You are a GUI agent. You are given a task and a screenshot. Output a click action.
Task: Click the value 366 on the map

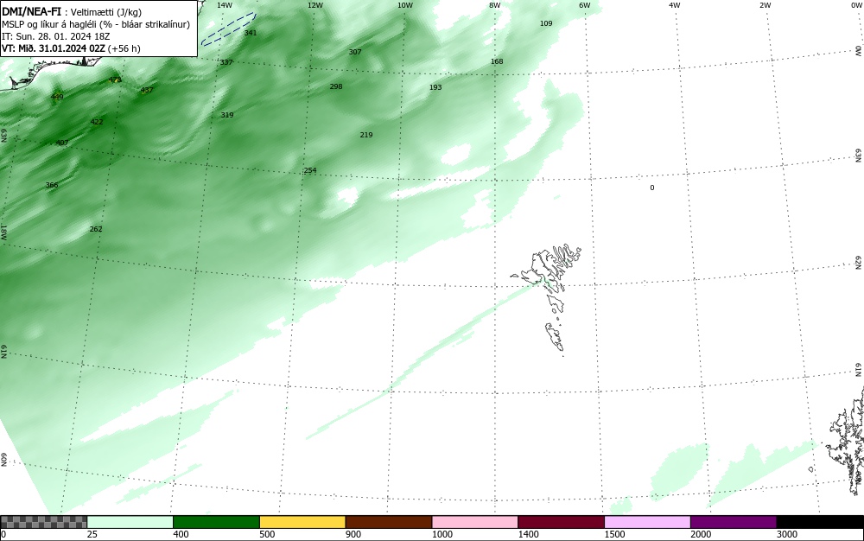tap(52, 185)
